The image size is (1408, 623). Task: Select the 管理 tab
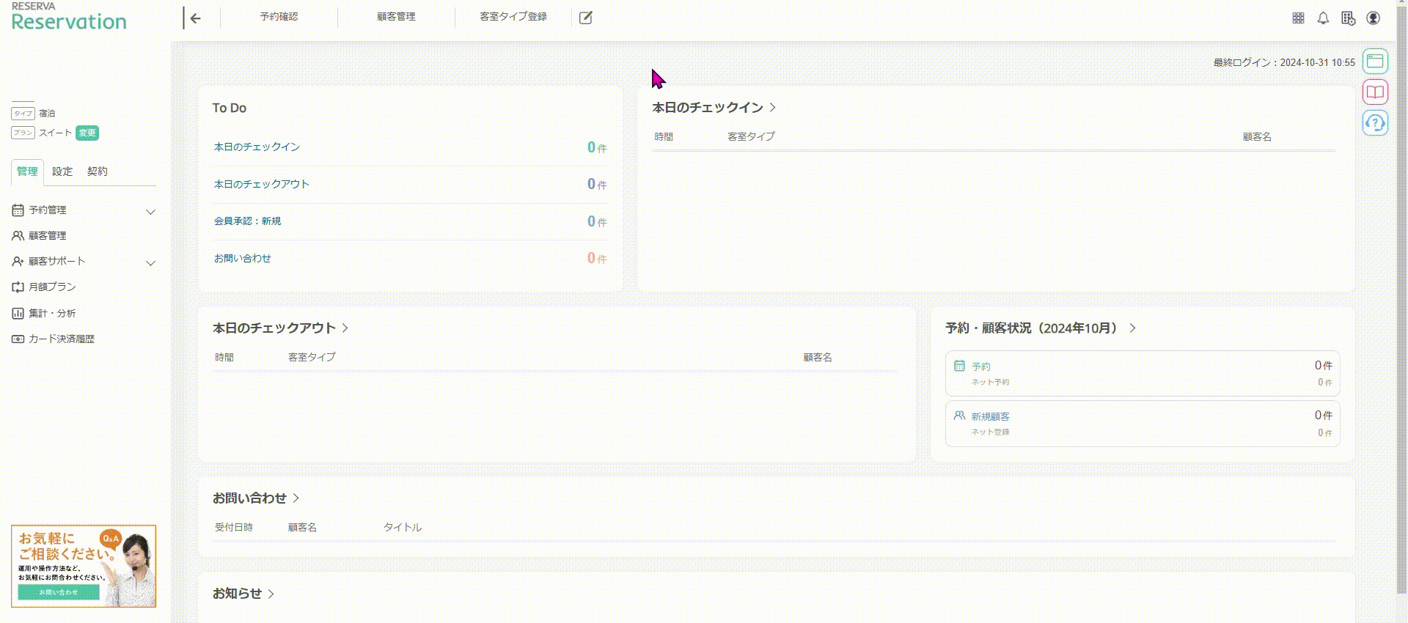click(27, 172)
